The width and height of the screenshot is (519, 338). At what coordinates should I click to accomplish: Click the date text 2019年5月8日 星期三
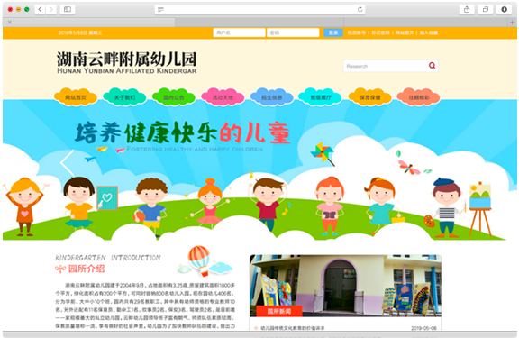pos(80,32)
